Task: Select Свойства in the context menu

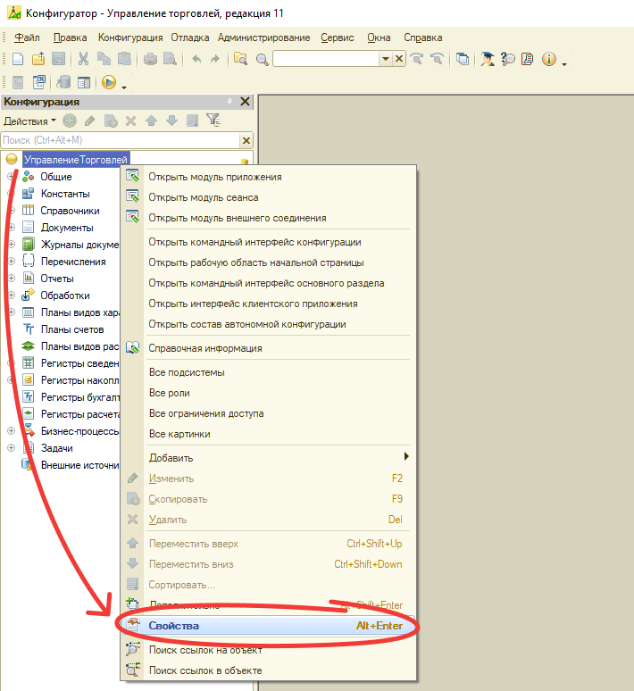Action: (x=268, y=625)
